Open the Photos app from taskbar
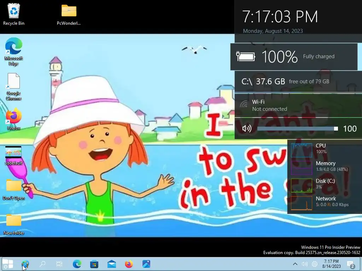Image resolution: width=362 pixels, height=271 pixels. (146, 264)
